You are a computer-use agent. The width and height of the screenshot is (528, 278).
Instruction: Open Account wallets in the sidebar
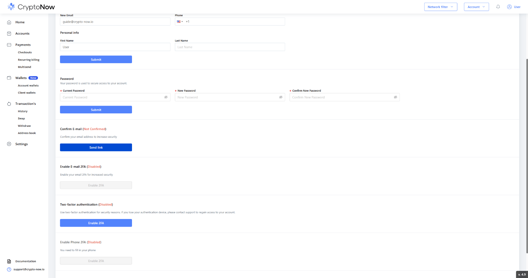point(28,86)
